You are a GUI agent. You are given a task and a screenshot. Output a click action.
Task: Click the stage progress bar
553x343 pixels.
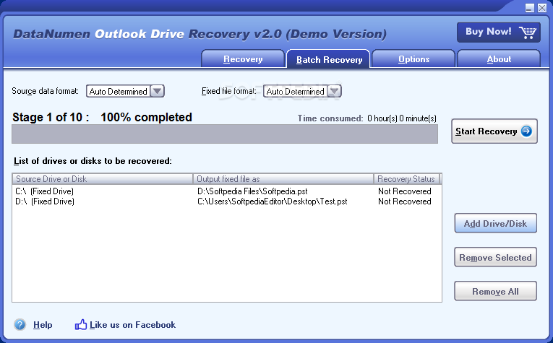tap(225, 134)
